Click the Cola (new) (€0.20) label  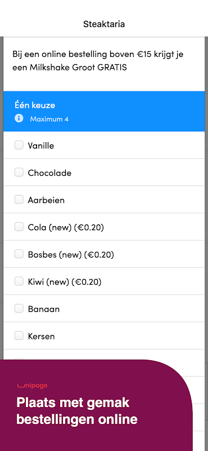pos(66,228)
